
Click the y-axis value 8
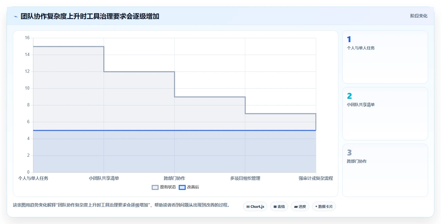coord(28,105)
